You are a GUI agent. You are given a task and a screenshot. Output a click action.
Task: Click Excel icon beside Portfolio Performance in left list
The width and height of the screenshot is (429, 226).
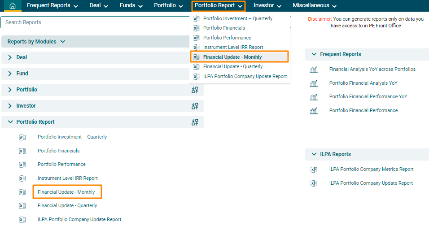22,165
